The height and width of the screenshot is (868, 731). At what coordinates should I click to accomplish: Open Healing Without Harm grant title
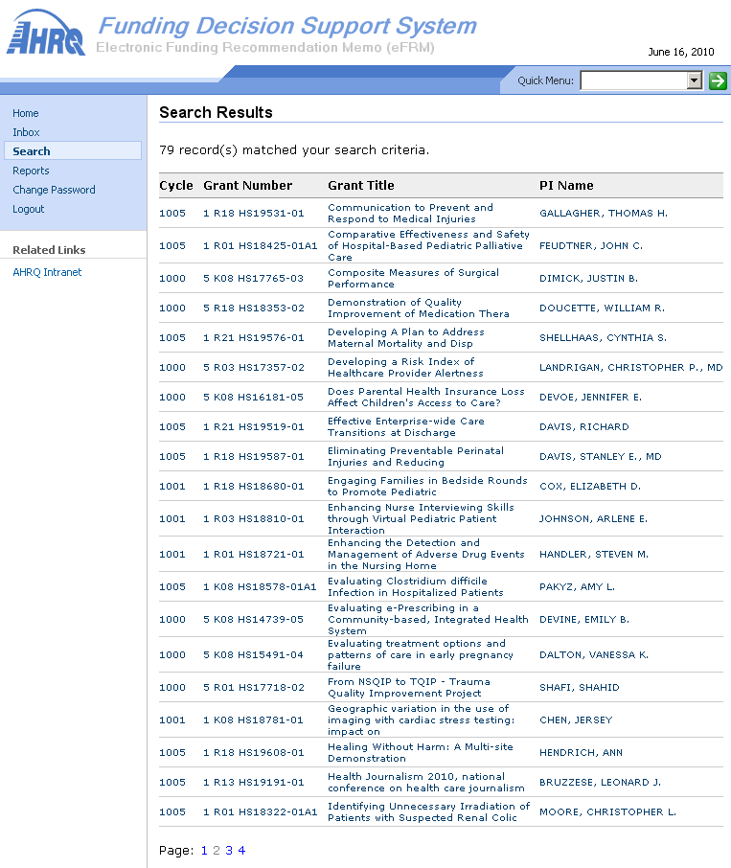click(x=420, y=753)
